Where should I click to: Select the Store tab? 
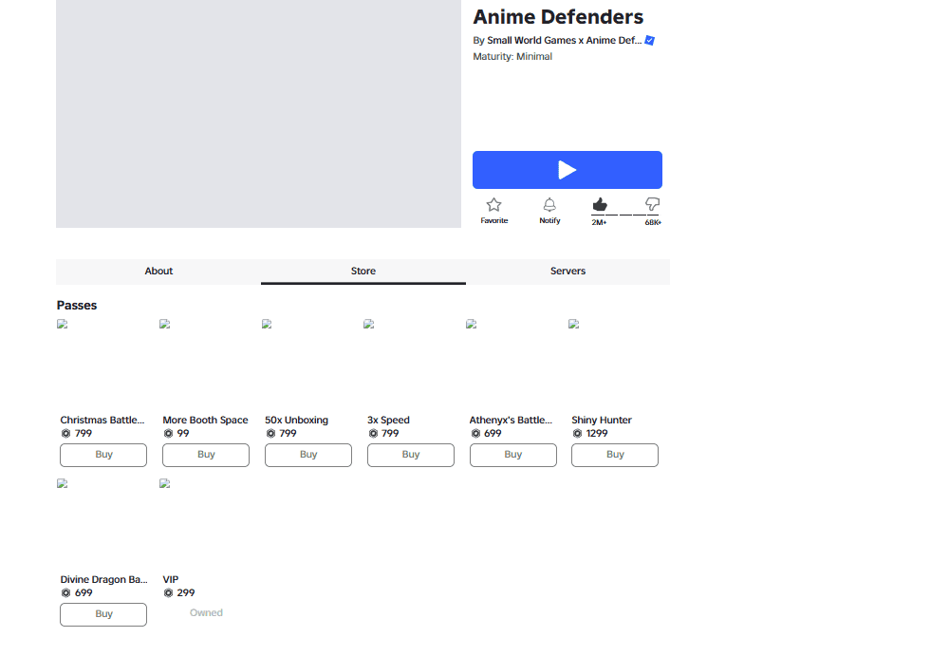coord(363,272)
